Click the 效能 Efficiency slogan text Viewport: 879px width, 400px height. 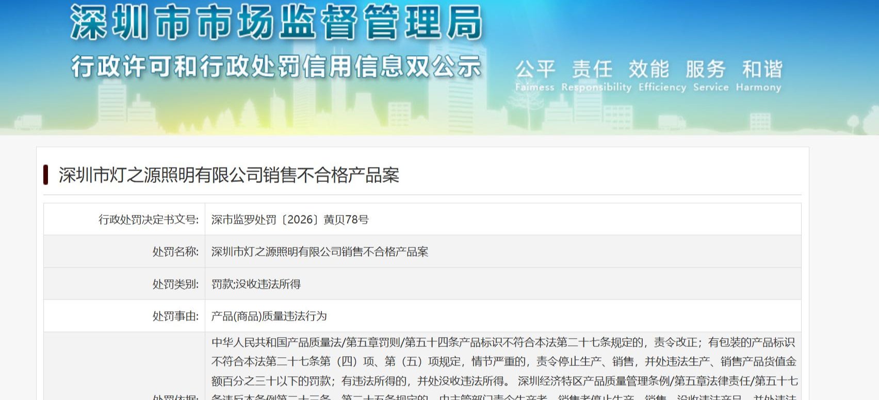662,76
